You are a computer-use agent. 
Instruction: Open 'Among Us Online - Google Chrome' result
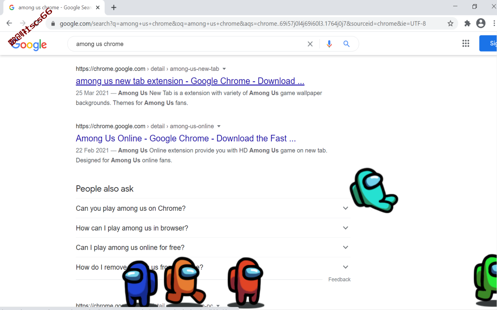186,138
